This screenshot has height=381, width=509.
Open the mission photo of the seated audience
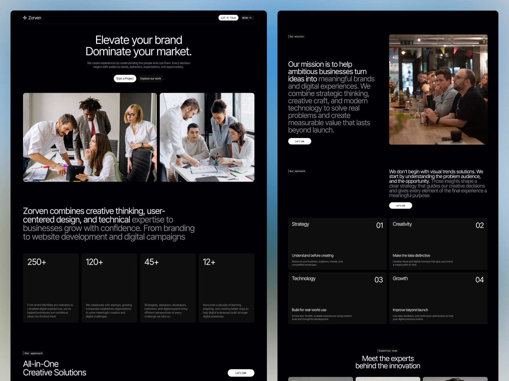point(438,90)
